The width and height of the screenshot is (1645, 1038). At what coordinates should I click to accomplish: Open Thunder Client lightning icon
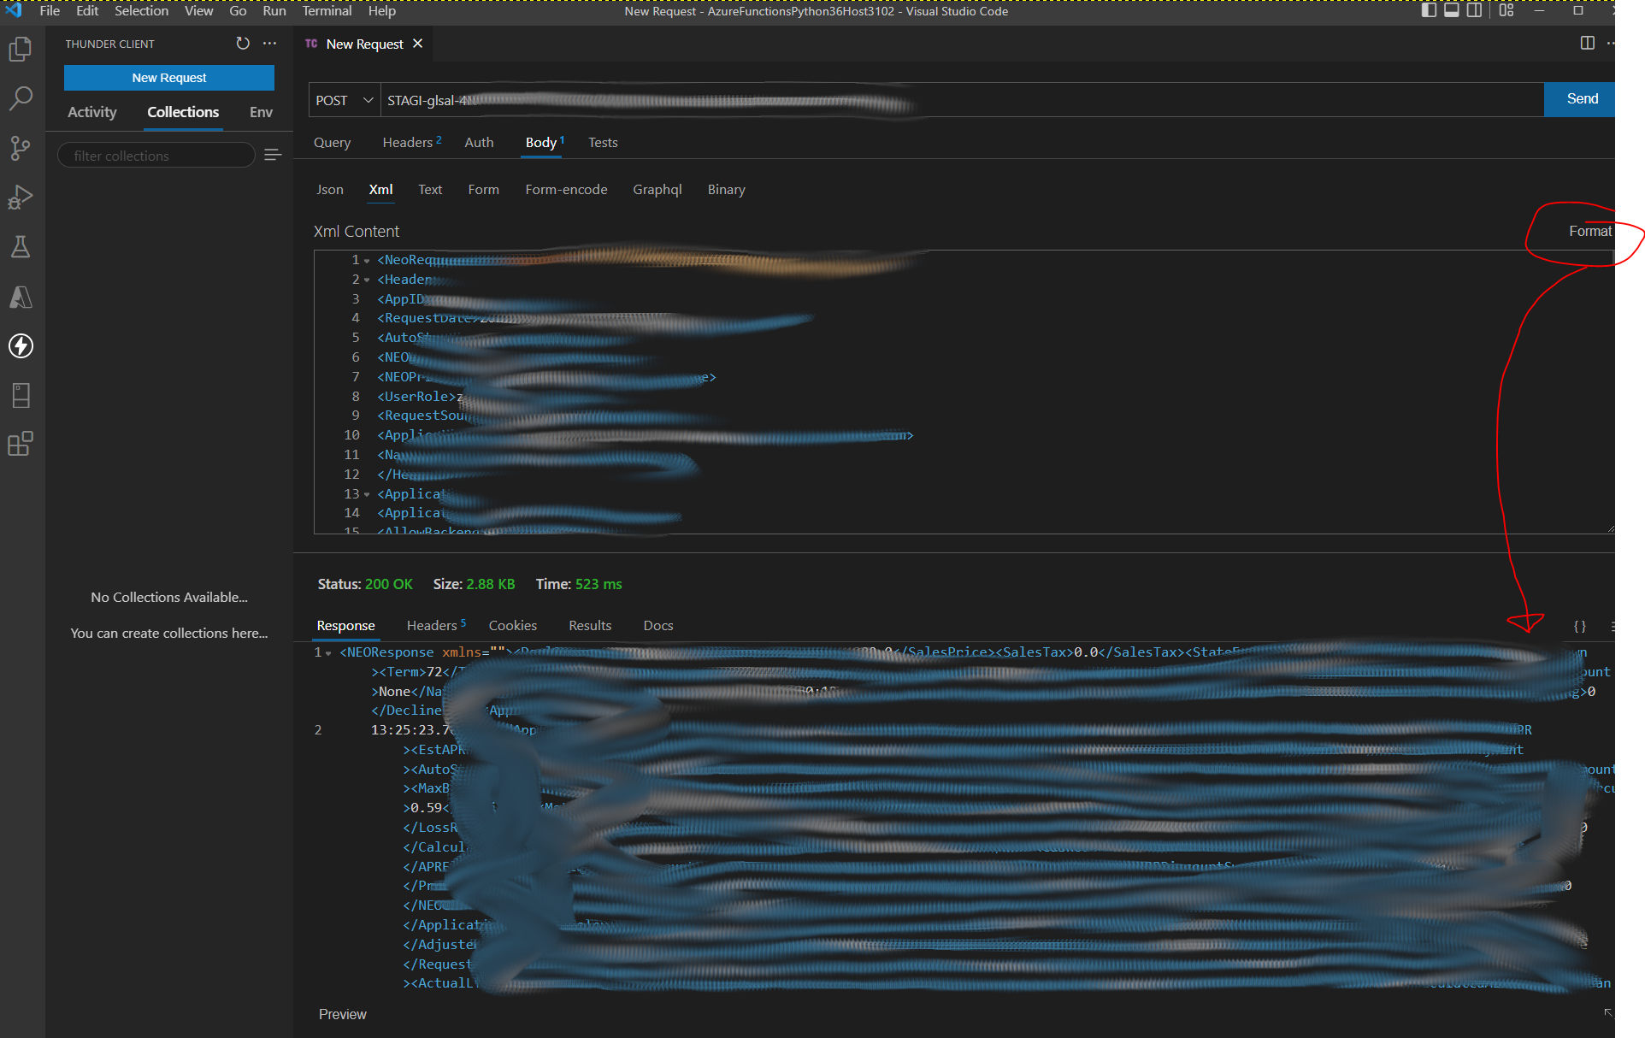[x=21, y=345]
